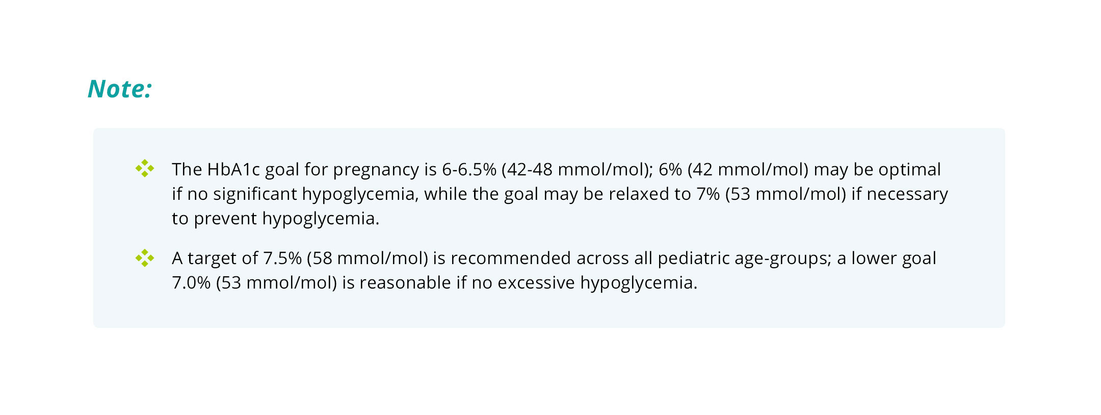1101x415 pixels.
Task: Click the "7.0%" value in the second note
Action: 191,282
